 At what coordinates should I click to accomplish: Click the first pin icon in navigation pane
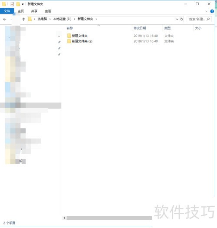click(x=59, y=42)
